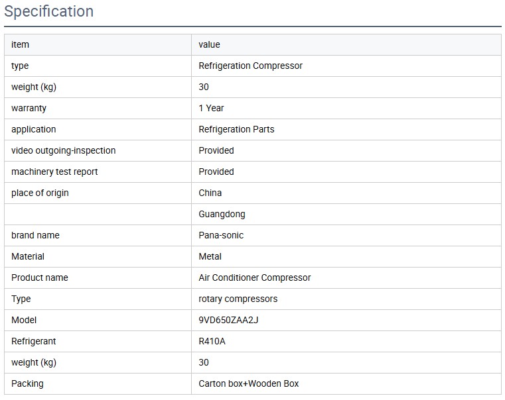Click the 'video outgoing-inspection' label
The height and width of the screenshot is (400, 505).
63,150
